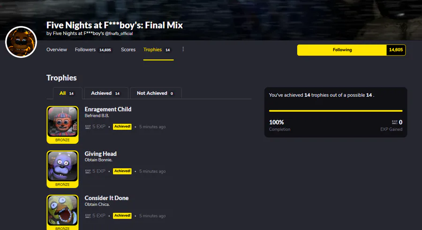Toggle the yellow Following button

[x=342, y=50]
